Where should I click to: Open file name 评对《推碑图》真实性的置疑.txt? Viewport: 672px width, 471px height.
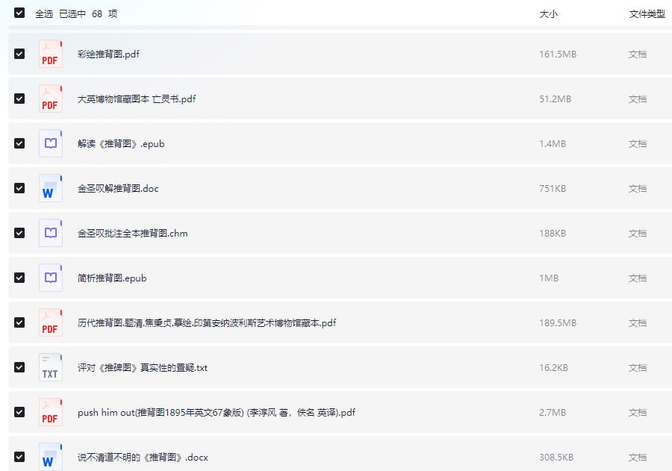click(143, 368)
